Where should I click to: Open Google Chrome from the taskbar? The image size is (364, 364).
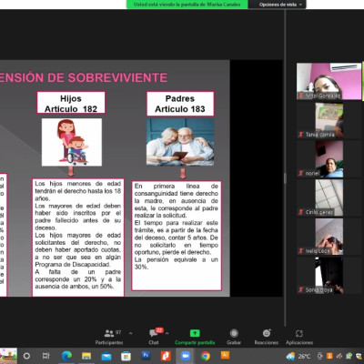click(x=206, y=356)
